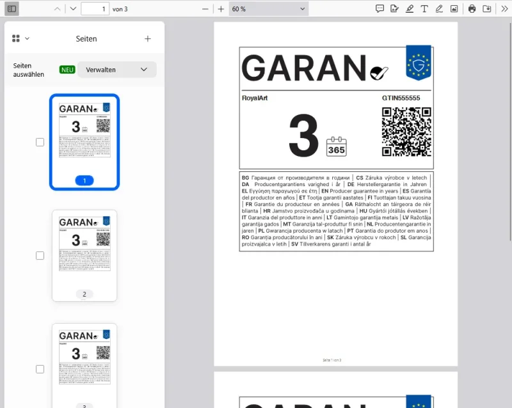
Task: Save or export the PDF file
Action: [487, 9]
